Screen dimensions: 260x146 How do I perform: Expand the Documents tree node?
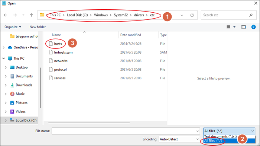tap(6, 76)
